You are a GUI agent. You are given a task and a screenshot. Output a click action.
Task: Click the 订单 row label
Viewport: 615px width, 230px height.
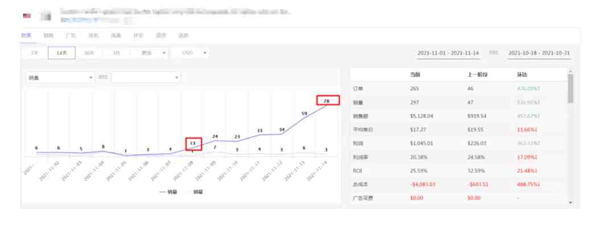358,89
